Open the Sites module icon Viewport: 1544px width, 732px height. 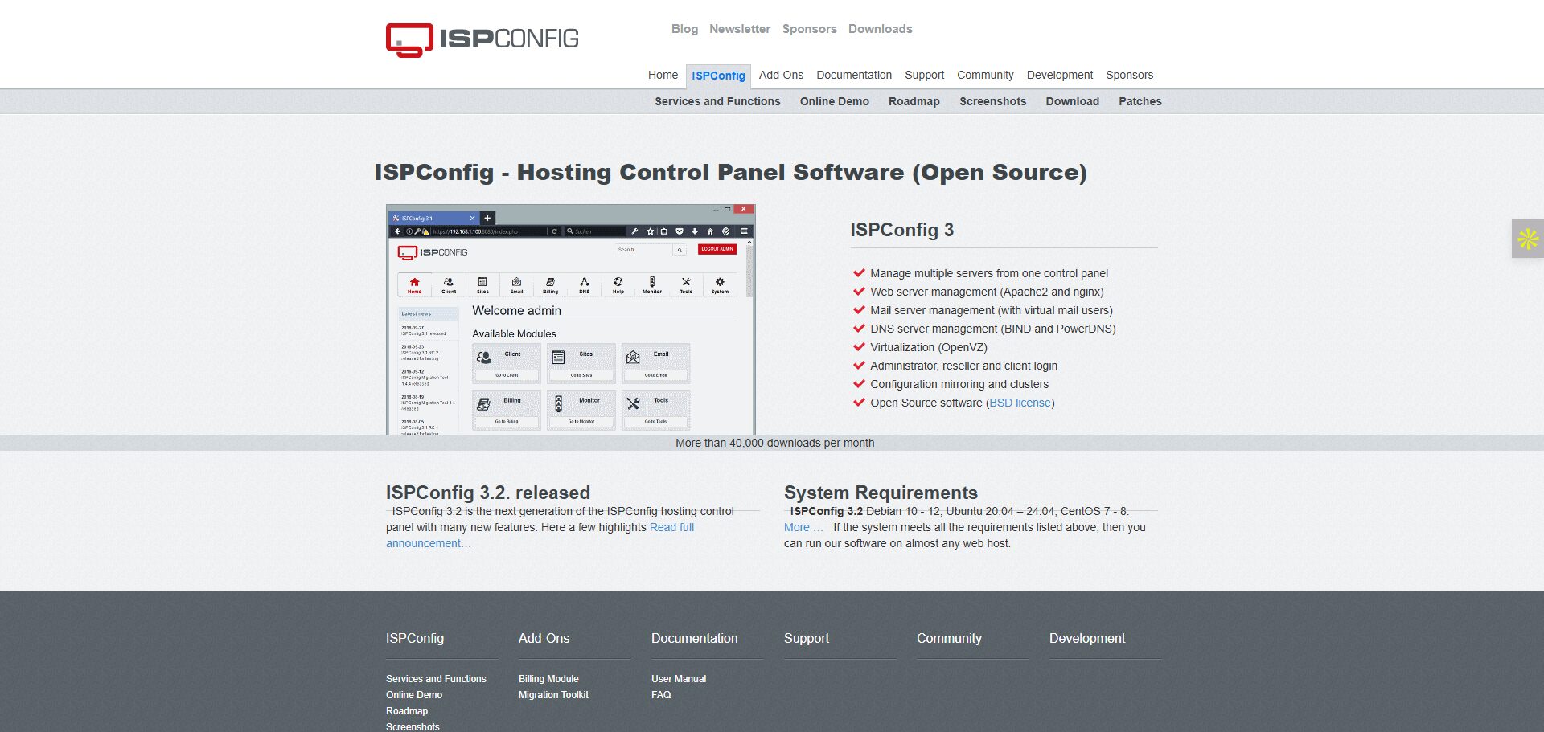click(x=482, y=281)
